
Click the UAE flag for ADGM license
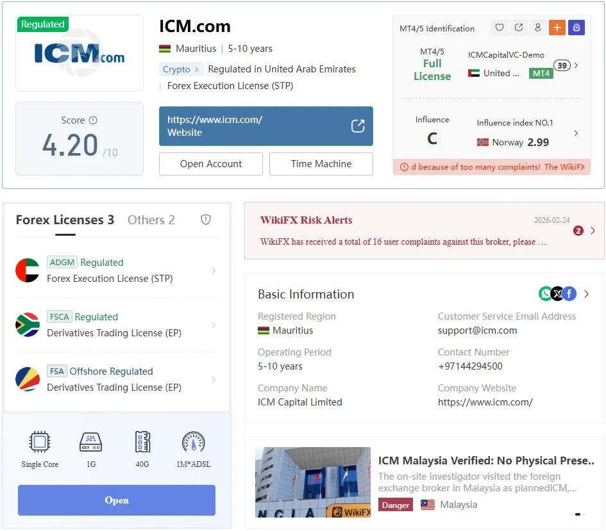tap(28, 270)
